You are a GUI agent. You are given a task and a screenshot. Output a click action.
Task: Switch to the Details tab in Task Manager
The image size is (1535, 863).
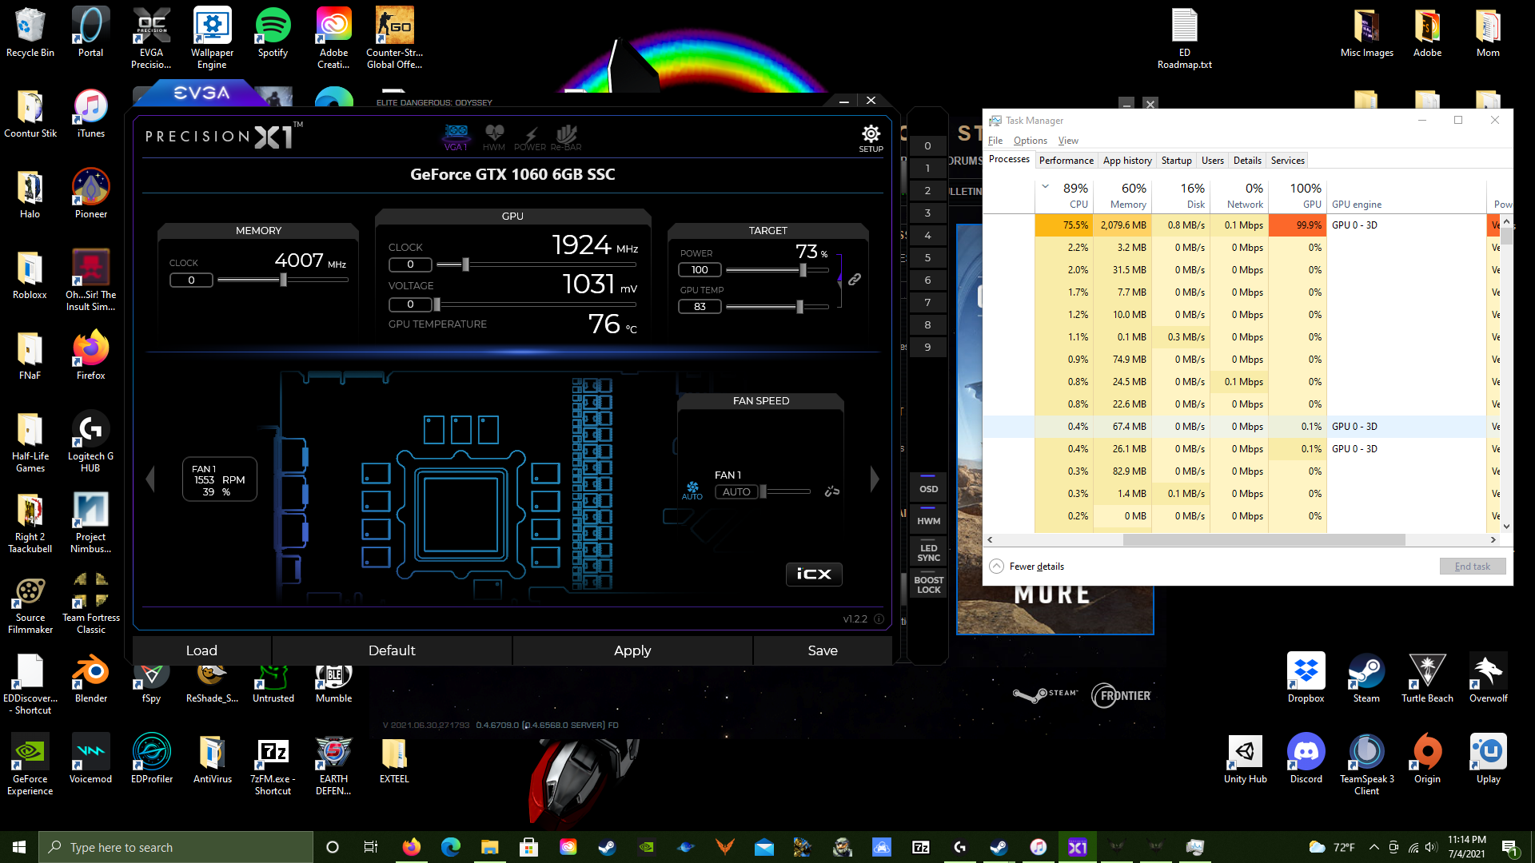[1246, 161]
